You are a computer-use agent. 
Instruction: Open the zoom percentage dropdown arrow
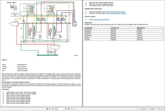tap(157, 109)
